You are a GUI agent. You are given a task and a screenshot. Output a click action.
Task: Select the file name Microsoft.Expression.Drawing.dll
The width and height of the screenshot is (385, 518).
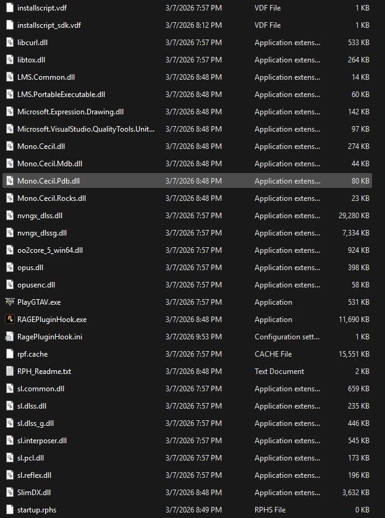70,112
